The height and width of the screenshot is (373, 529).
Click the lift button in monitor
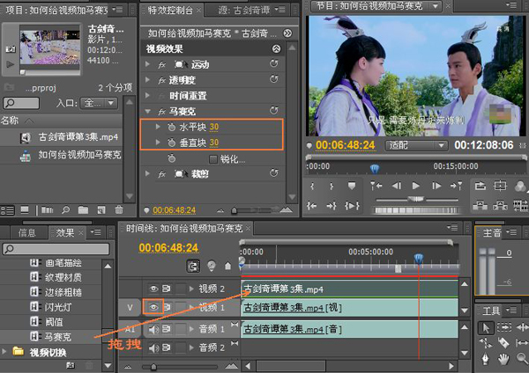(481, 205)
